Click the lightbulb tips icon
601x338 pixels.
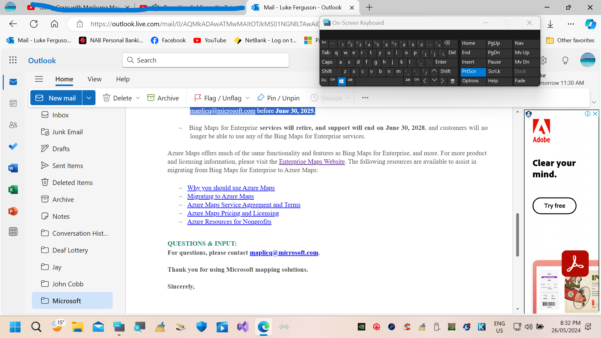[565, 60]
